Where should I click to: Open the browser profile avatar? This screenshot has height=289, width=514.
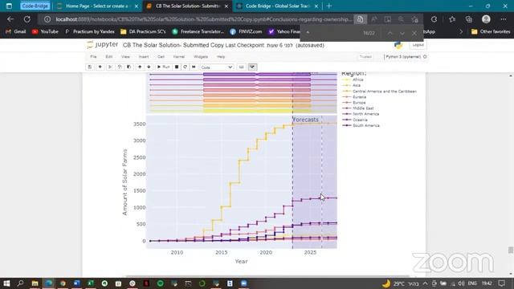pyautogui.click(x=486, y=19)
